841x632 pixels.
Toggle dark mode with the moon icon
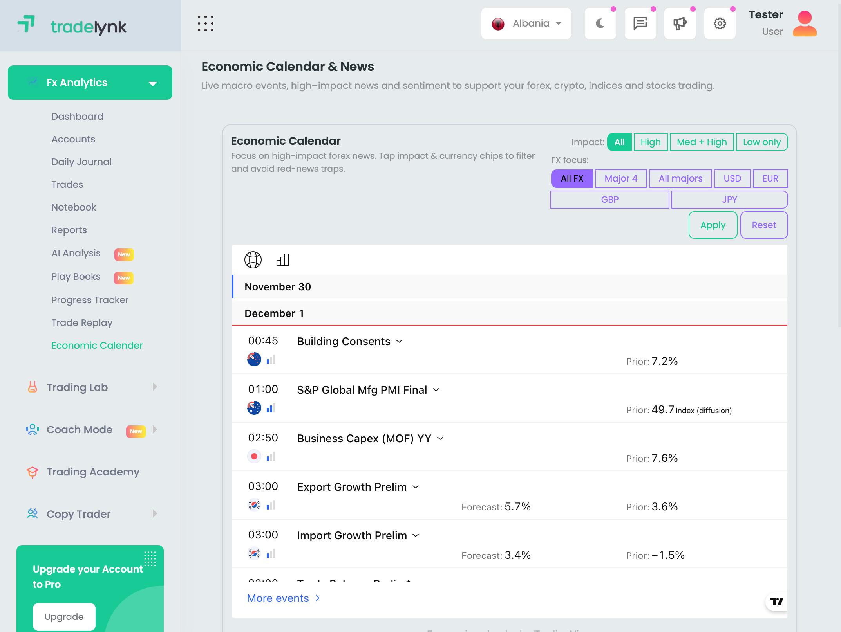pyautogui.click(x=600, y=23)
